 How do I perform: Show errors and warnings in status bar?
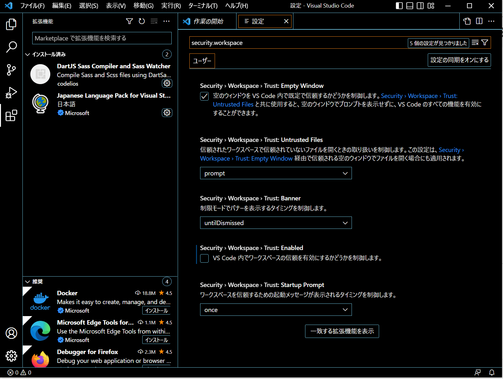(x=19, y=373)
